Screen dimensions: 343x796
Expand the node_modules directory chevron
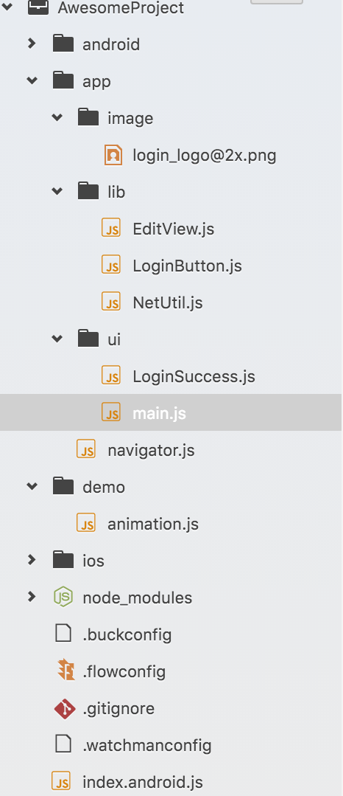coord(32,597)
